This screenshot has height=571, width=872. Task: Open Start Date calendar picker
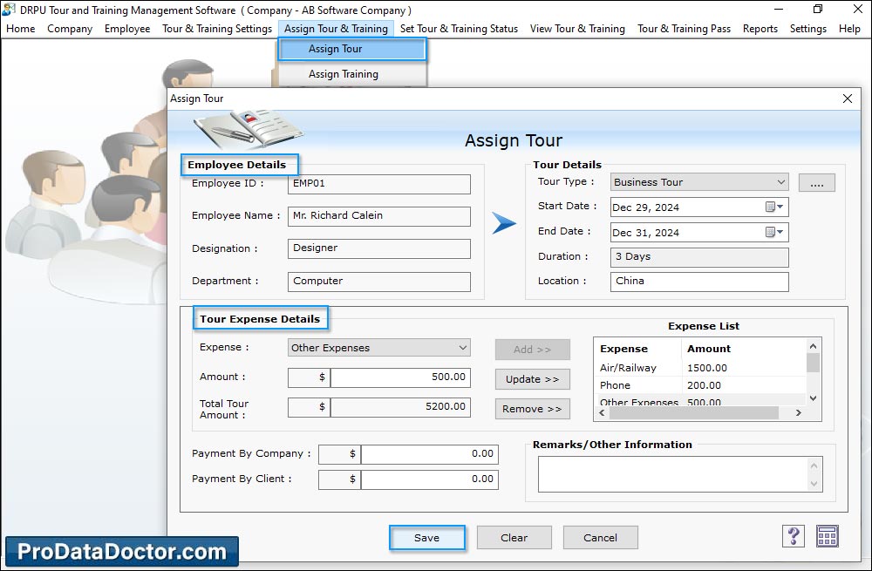[774, 207]
